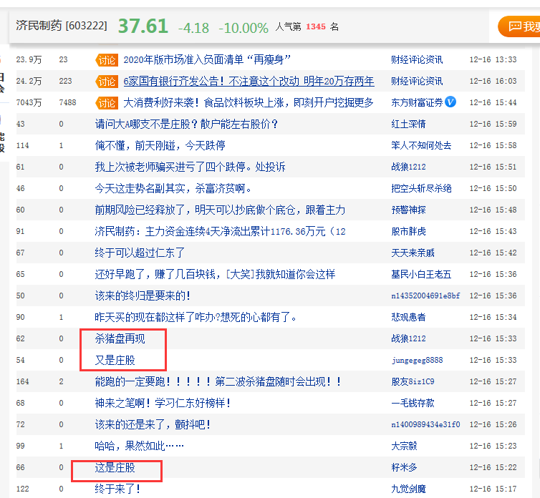Click the read count 164

[23, 381]
